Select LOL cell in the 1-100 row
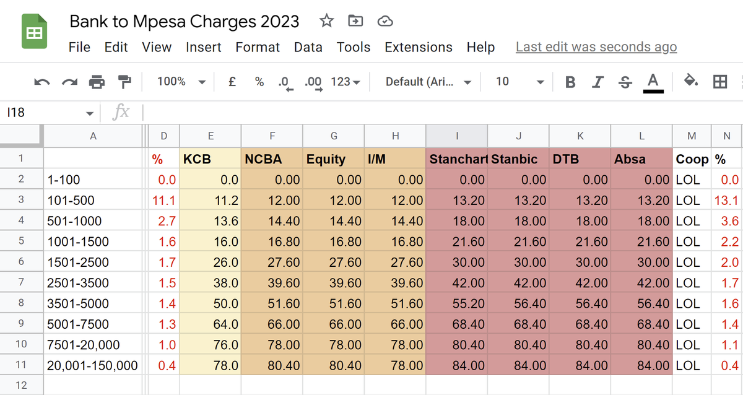This screenshot has height=395, width=743. 692,180
